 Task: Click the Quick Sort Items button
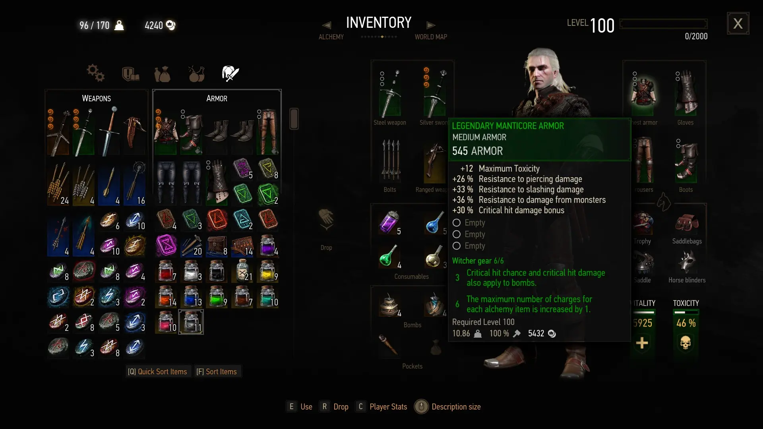[157, 372]
